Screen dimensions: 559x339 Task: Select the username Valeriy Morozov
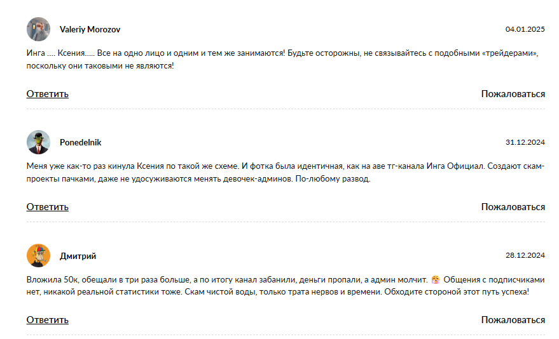coord(90,30)
